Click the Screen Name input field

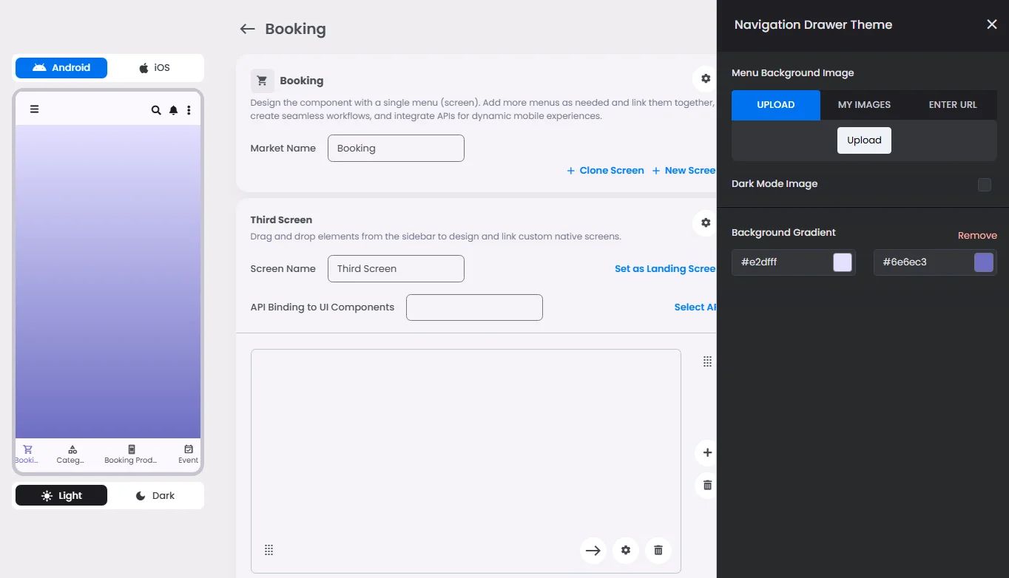pyautogui.click(x=396, y=268)
